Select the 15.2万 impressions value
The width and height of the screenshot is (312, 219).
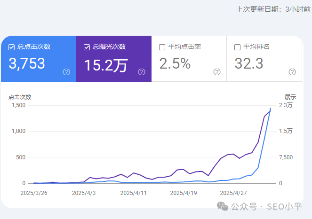pos(106,65)
